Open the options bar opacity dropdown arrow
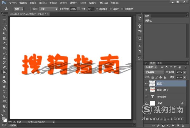This screenshot has height=128, width=190. pyautogui.click(x=78, y=9)
